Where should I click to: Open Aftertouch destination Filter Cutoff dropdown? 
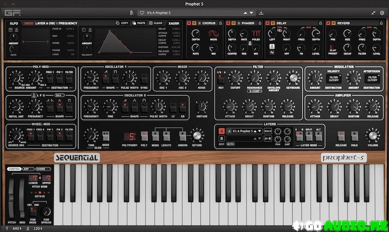pyautogui.click(x=372, y=79)
